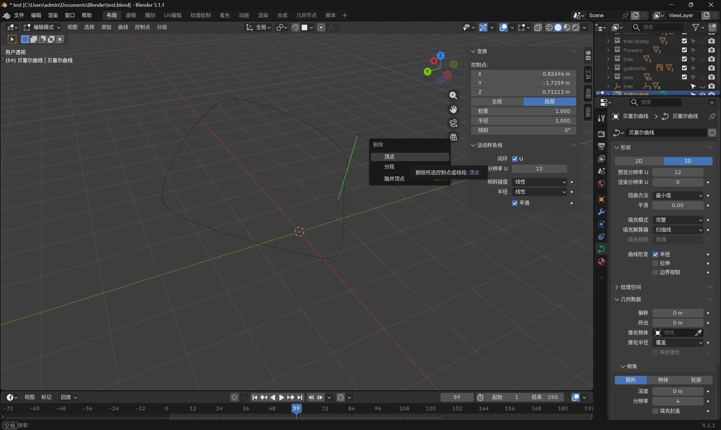Click the pan view hand icon

(453, 109)
